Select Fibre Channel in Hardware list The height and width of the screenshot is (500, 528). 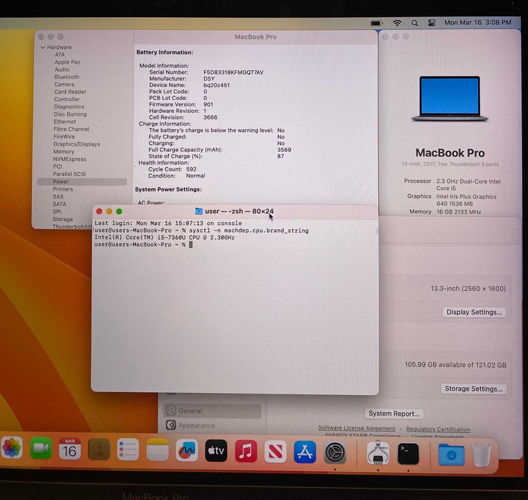(x=71, y=129)
